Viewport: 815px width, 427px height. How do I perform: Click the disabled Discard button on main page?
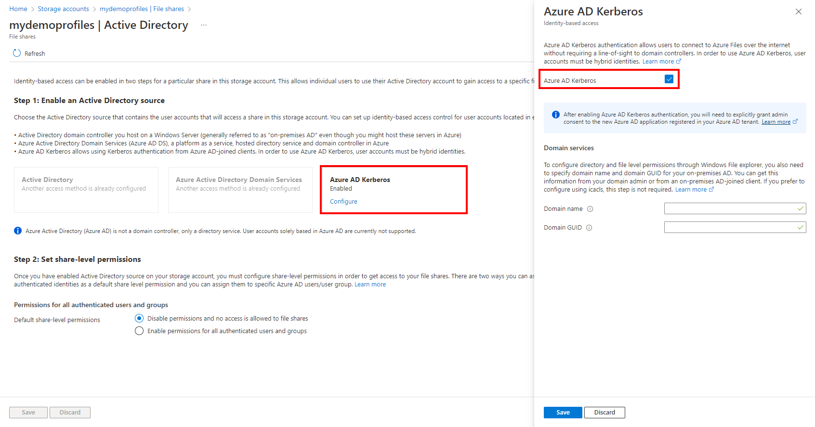click(70, 413)
